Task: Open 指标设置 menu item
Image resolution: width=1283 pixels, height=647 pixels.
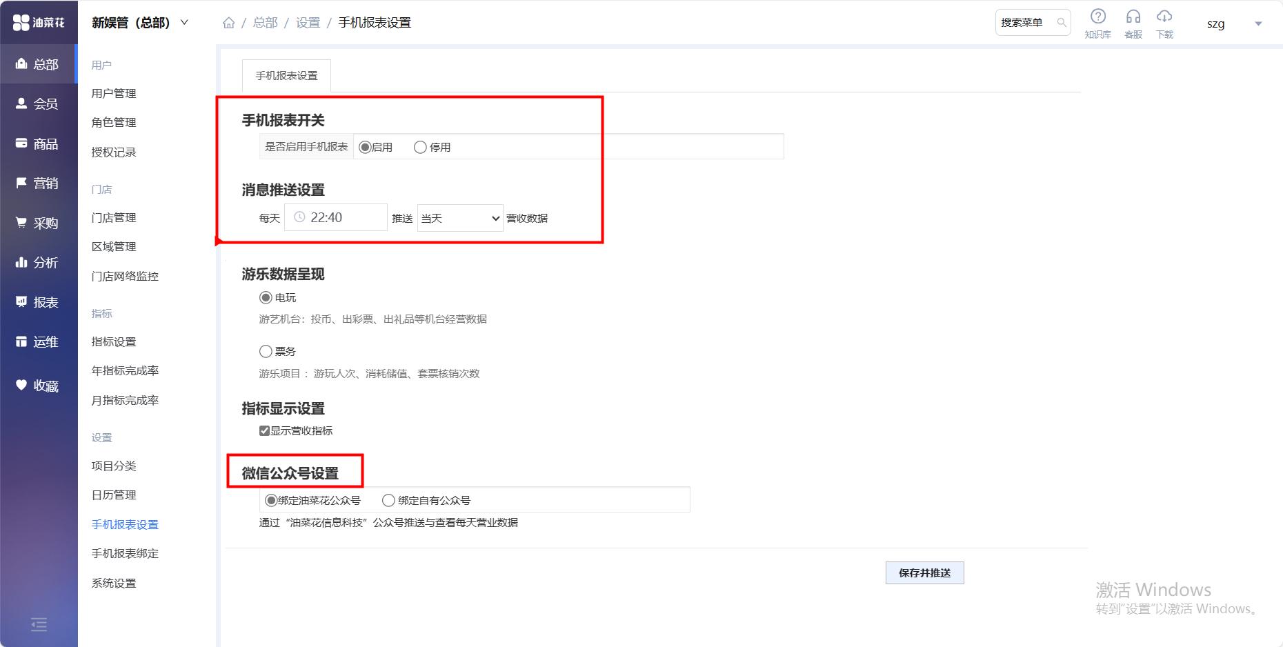Action: (114, 341)
